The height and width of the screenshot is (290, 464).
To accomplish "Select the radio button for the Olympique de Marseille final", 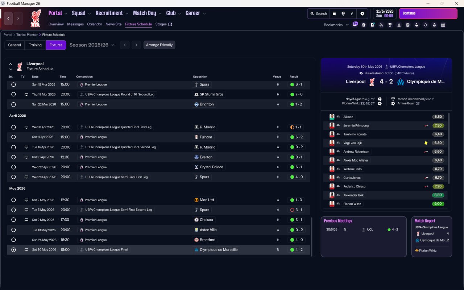I will tap(13, 250).
